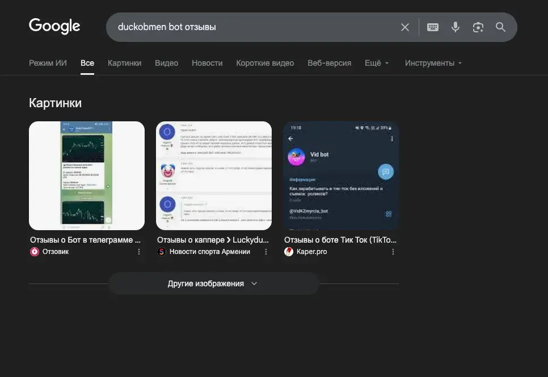Image resolution: width=548 pixels, height=377 pixels.
Task: Open more options for the Отзовик result
Action: (x=139, y=252)
